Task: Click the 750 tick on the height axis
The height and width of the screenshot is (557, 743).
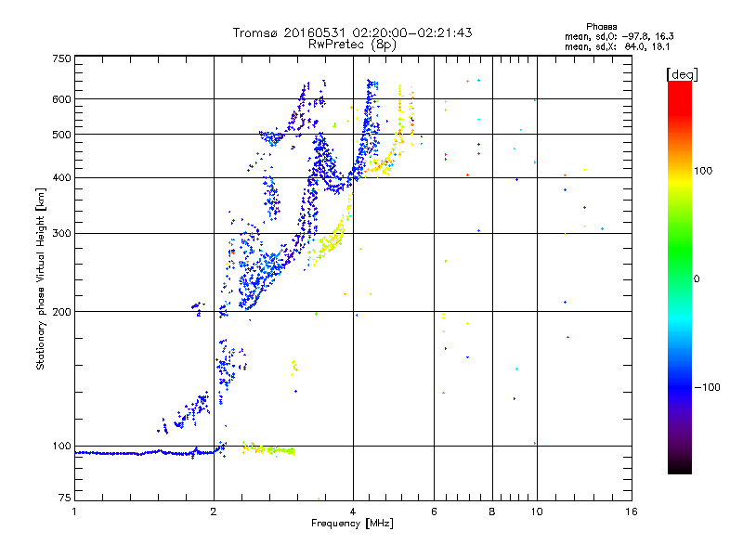Action: (61, 58)
